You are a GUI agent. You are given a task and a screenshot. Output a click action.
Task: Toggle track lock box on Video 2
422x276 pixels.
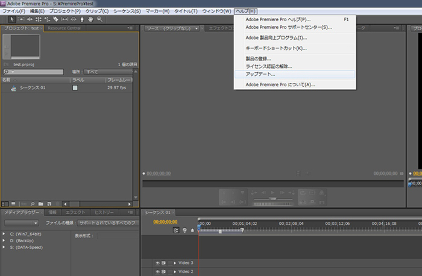[170, 272]
